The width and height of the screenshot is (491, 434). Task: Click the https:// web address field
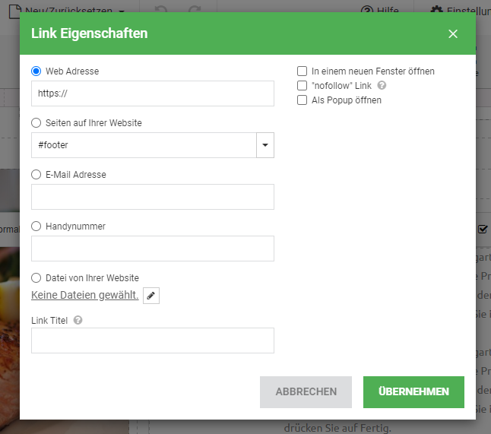coord(152,93)
